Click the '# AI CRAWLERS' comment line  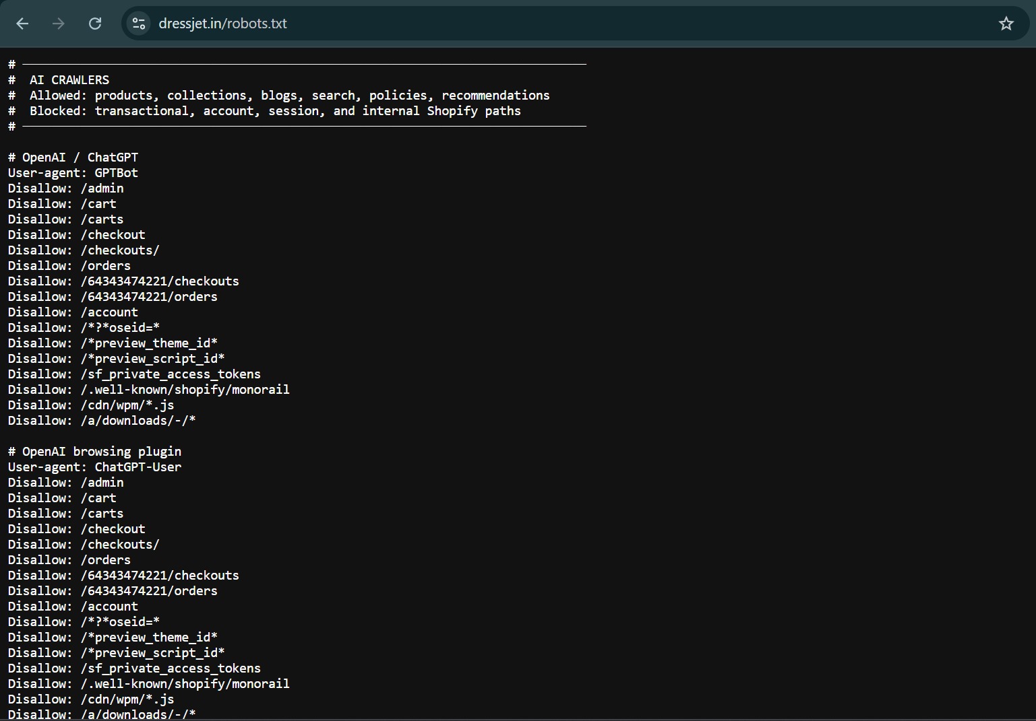59,79
